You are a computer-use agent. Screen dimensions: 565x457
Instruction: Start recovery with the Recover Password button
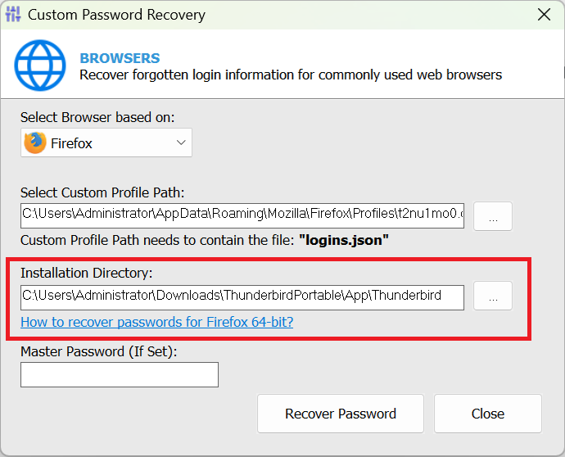coord(341,414)
